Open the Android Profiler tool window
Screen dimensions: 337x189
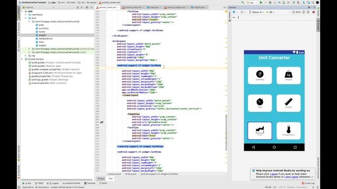72,183
